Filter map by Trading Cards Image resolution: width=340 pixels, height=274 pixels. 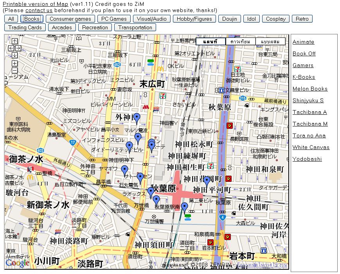click(25, 27)
